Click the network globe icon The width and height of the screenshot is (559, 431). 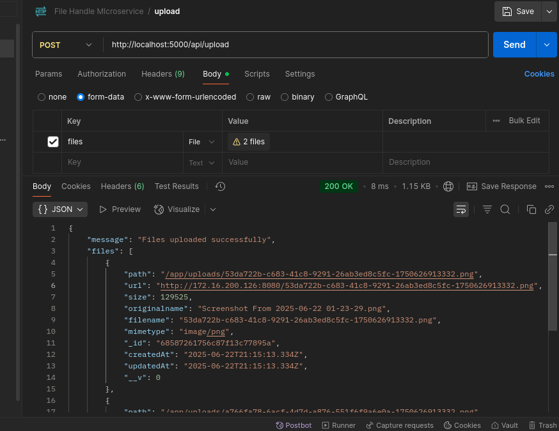(448, 186)
